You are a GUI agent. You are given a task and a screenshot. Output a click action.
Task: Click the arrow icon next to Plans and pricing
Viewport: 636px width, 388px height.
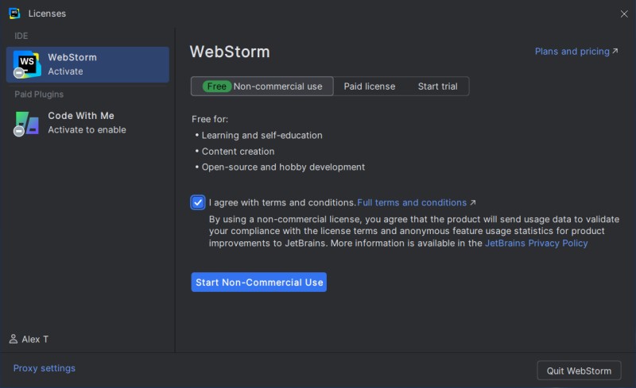pos(615,52)
